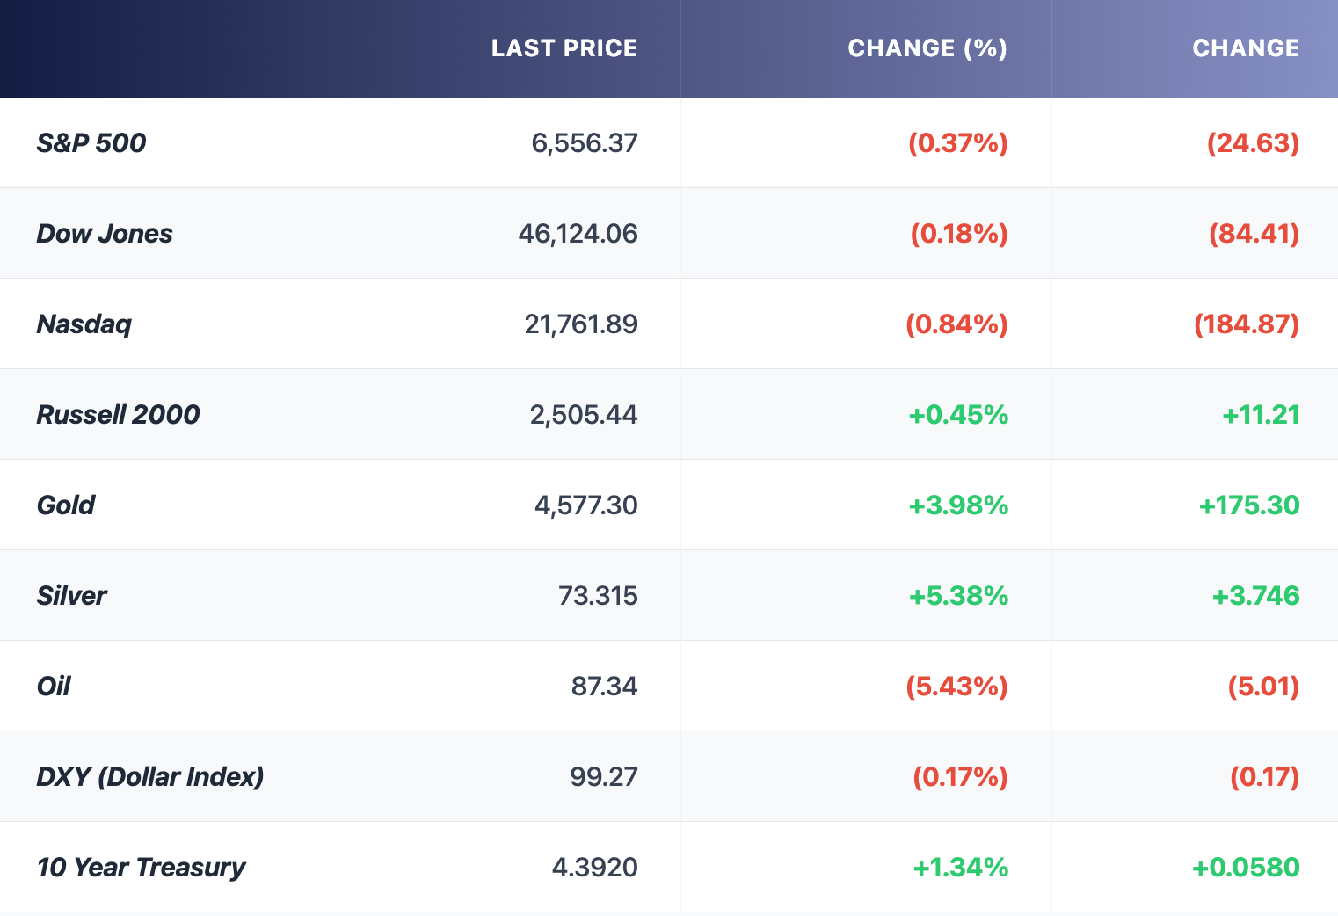Open the Russell 2000 row label
Image resolution: width=1338 pixels, height=916 pixels.
point(119,415)
